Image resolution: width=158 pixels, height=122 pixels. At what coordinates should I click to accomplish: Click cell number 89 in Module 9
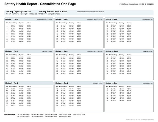pos(107,89)
